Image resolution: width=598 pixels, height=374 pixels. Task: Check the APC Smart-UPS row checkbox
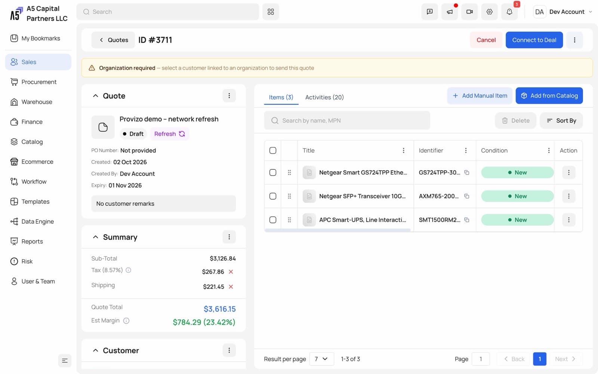(273, 220)
